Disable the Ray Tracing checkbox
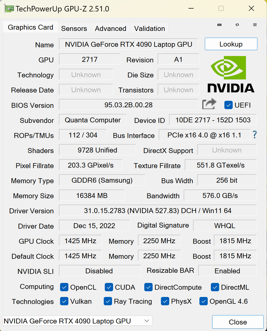This screenshot has width=267, height=331. (x=108, y=301)
